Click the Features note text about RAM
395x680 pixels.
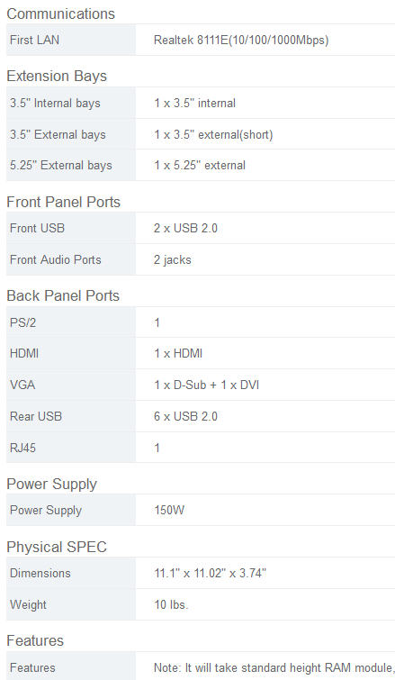[x=274, y=668]
